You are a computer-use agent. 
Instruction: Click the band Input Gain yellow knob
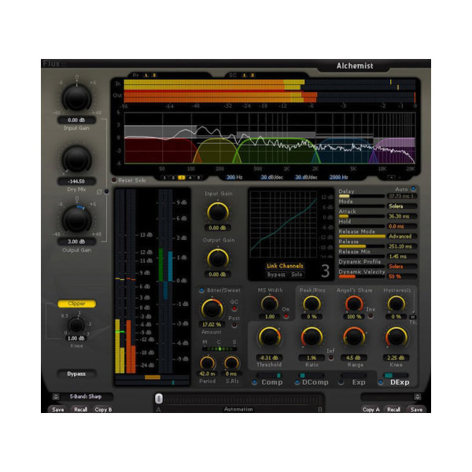[x=218, y=212]
